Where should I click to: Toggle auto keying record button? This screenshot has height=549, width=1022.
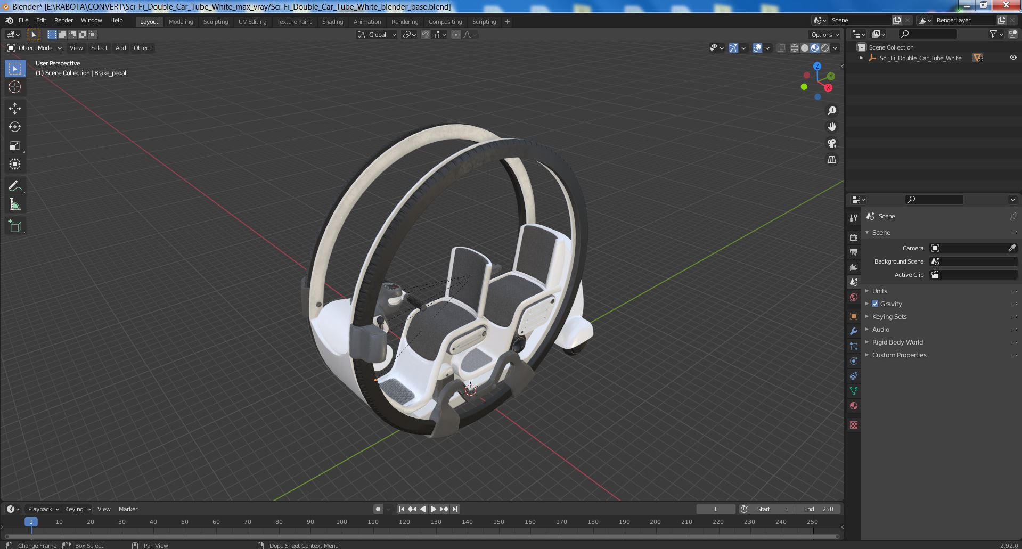tap(378, 509)
